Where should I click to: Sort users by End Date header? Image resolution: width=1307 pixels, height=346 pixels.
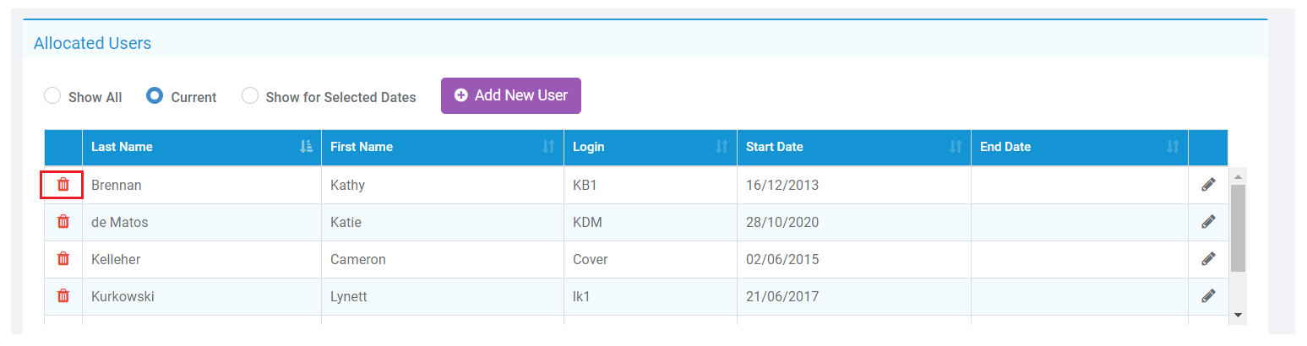(x=1172, y=147)
